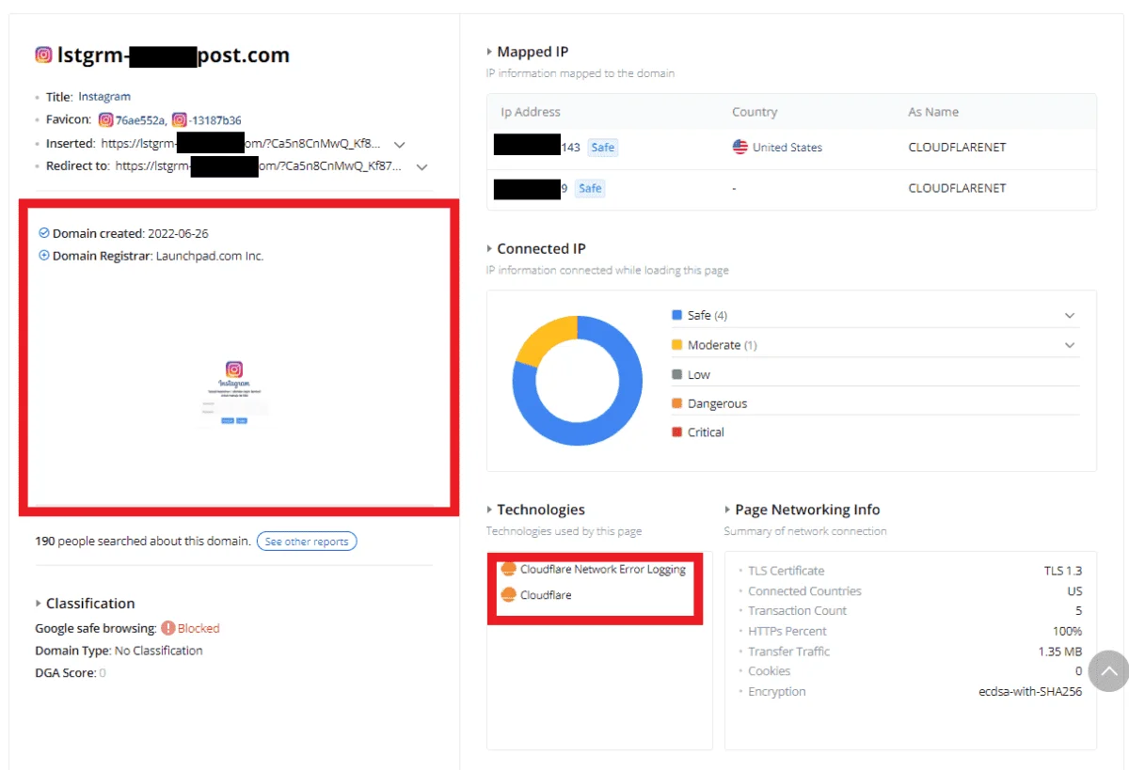Click the Safe badge on the 143 IP row
This screenshot has width=1129, height=770.
coord(603,148)
